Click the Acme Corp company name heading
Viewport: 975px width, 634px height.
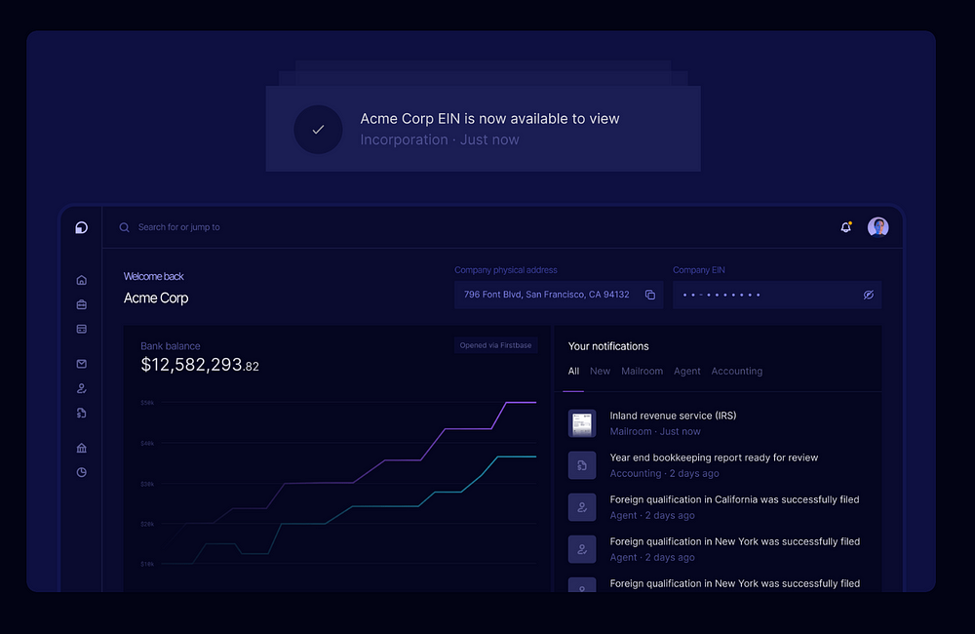coord(155,298)
